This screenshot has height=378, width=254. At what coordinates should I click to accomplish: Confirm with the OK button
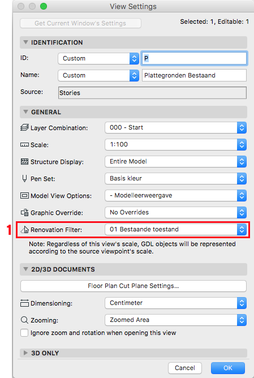[228, 368]
